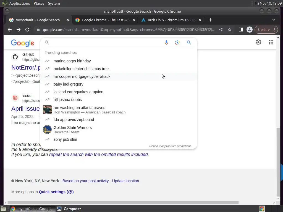Open the Applications menu
Image resolution: width=283 pixels, height=212 pixels.
coord(20,3)
